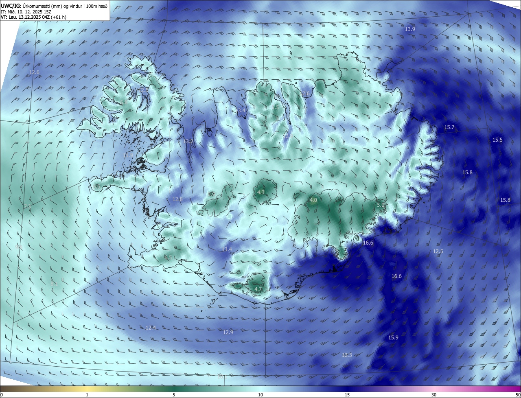Click the colour scale tick labelled 10
Viewport: 521px width, 398px height.
pos(260,395)
